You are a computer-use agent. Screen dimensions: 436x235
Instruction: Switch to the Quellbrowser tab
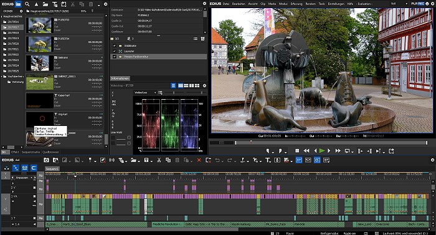50,152
